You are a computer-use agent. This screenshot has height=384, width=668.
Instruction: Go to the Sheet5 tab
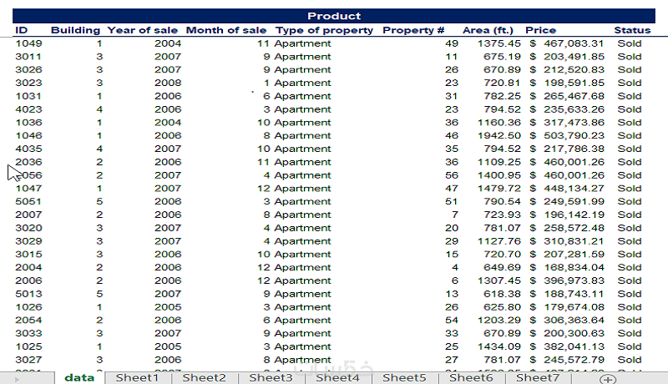click(404, 377)
